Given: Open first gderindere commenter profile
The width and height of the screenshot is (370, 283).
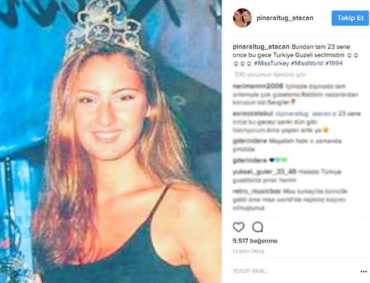Looking at the screenshot, I should point(250,141).
